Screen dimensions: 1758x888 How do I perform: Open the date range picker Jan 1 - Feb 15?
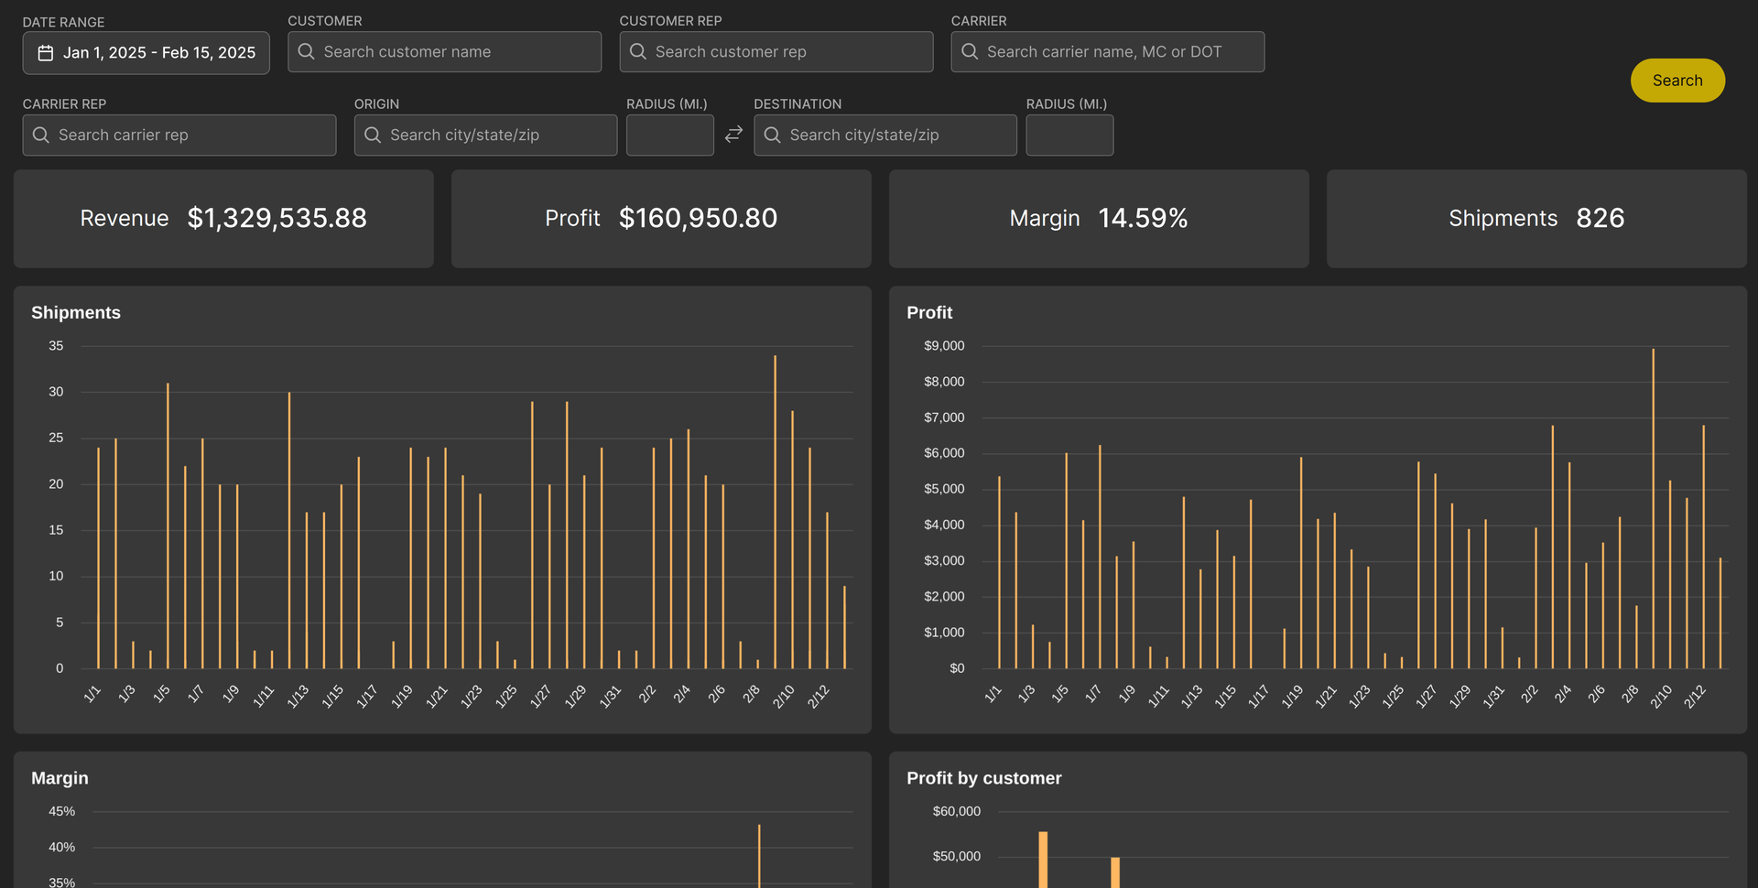coord(146,53)
